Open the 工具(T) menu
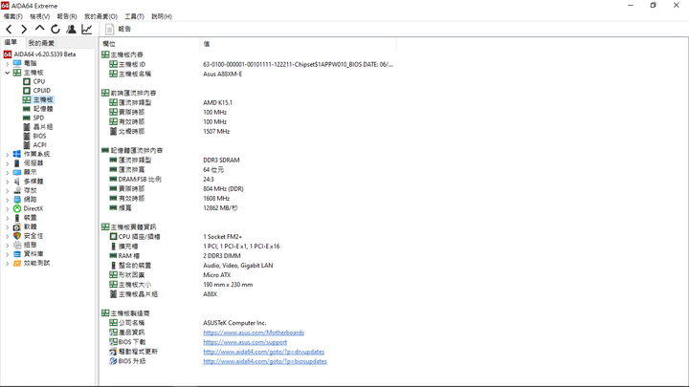The width and height of the screenshot is (689, 387). (x=134, y=16)
